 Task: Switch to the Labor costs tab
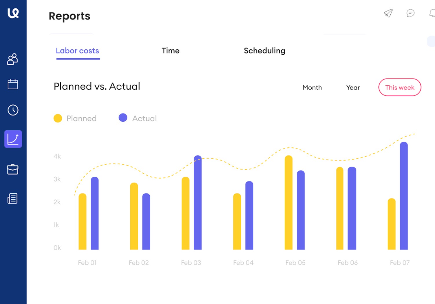point(77,51)
